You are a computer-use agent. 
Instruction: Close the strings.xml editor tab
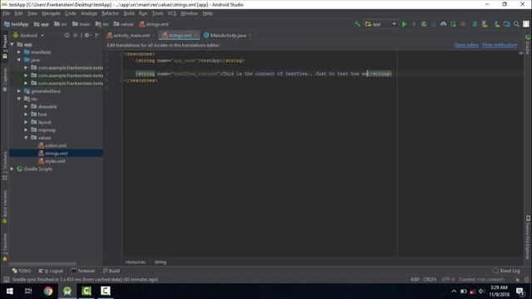point(195,36)
